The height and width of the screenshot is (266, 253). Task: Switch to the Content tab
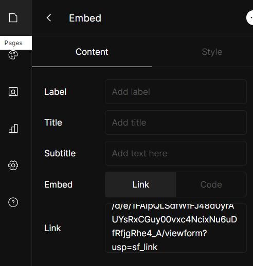click(92, 52)
